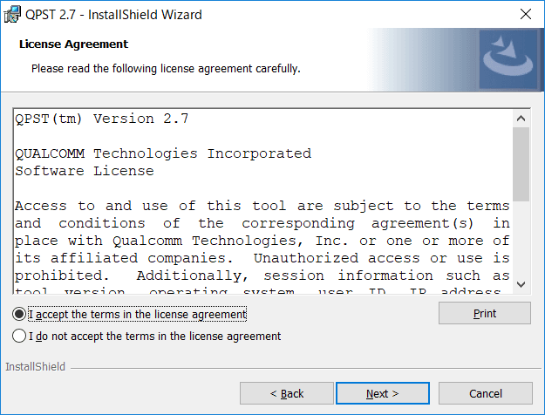Select 'I do not accept the terms' option
The height and width of the screenshot is (415, 545).
tap(20, 336)
